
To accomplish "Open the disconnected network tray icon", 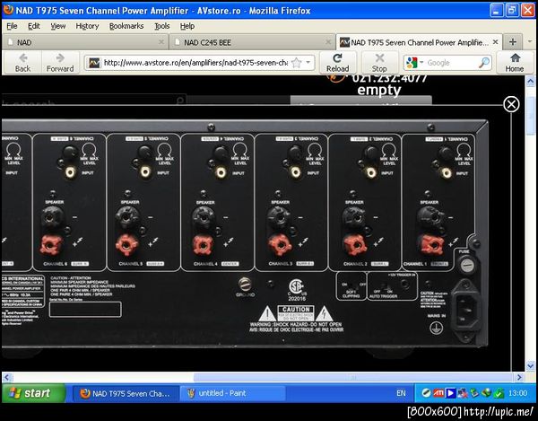I will click(x=462, y=393).
